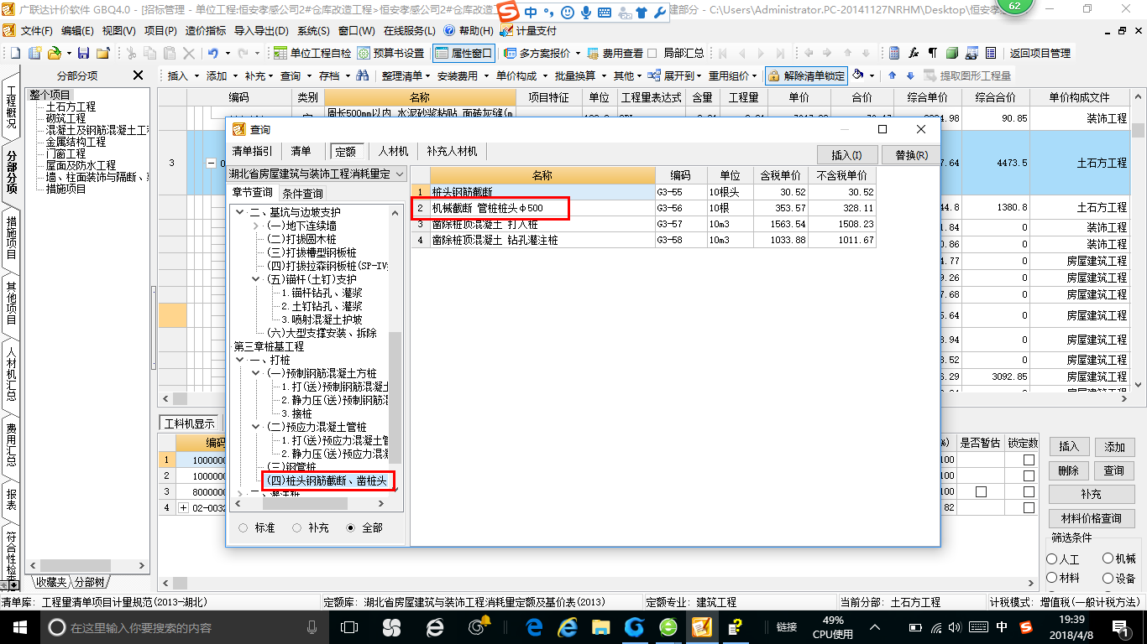
Task: Switch to the 清单指引 tab
Action: pos(251,151)
